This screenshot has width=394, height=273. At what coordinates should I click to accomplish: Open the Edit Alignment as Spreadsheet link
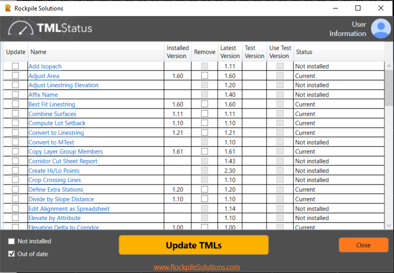point(69,209)
